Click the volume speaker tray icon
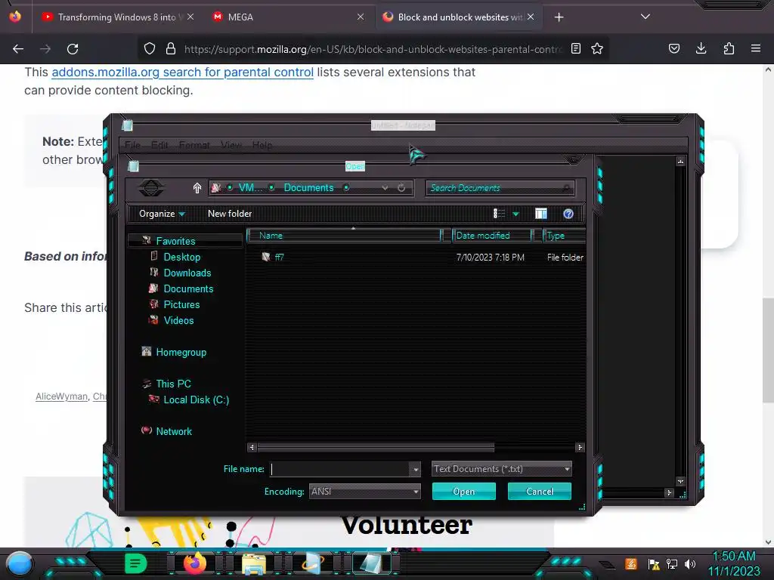 tap(689, 564)
